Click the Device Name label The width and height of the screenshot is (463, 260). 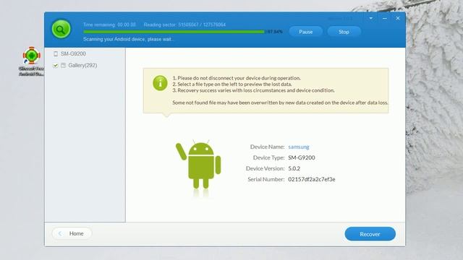(267, 147)
